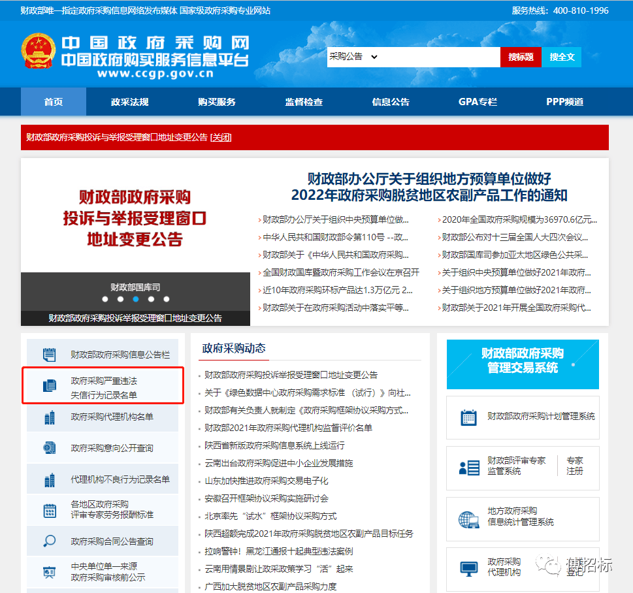Open the 北京率先"试水"框架协议采购方式 item

pos(270,517)
